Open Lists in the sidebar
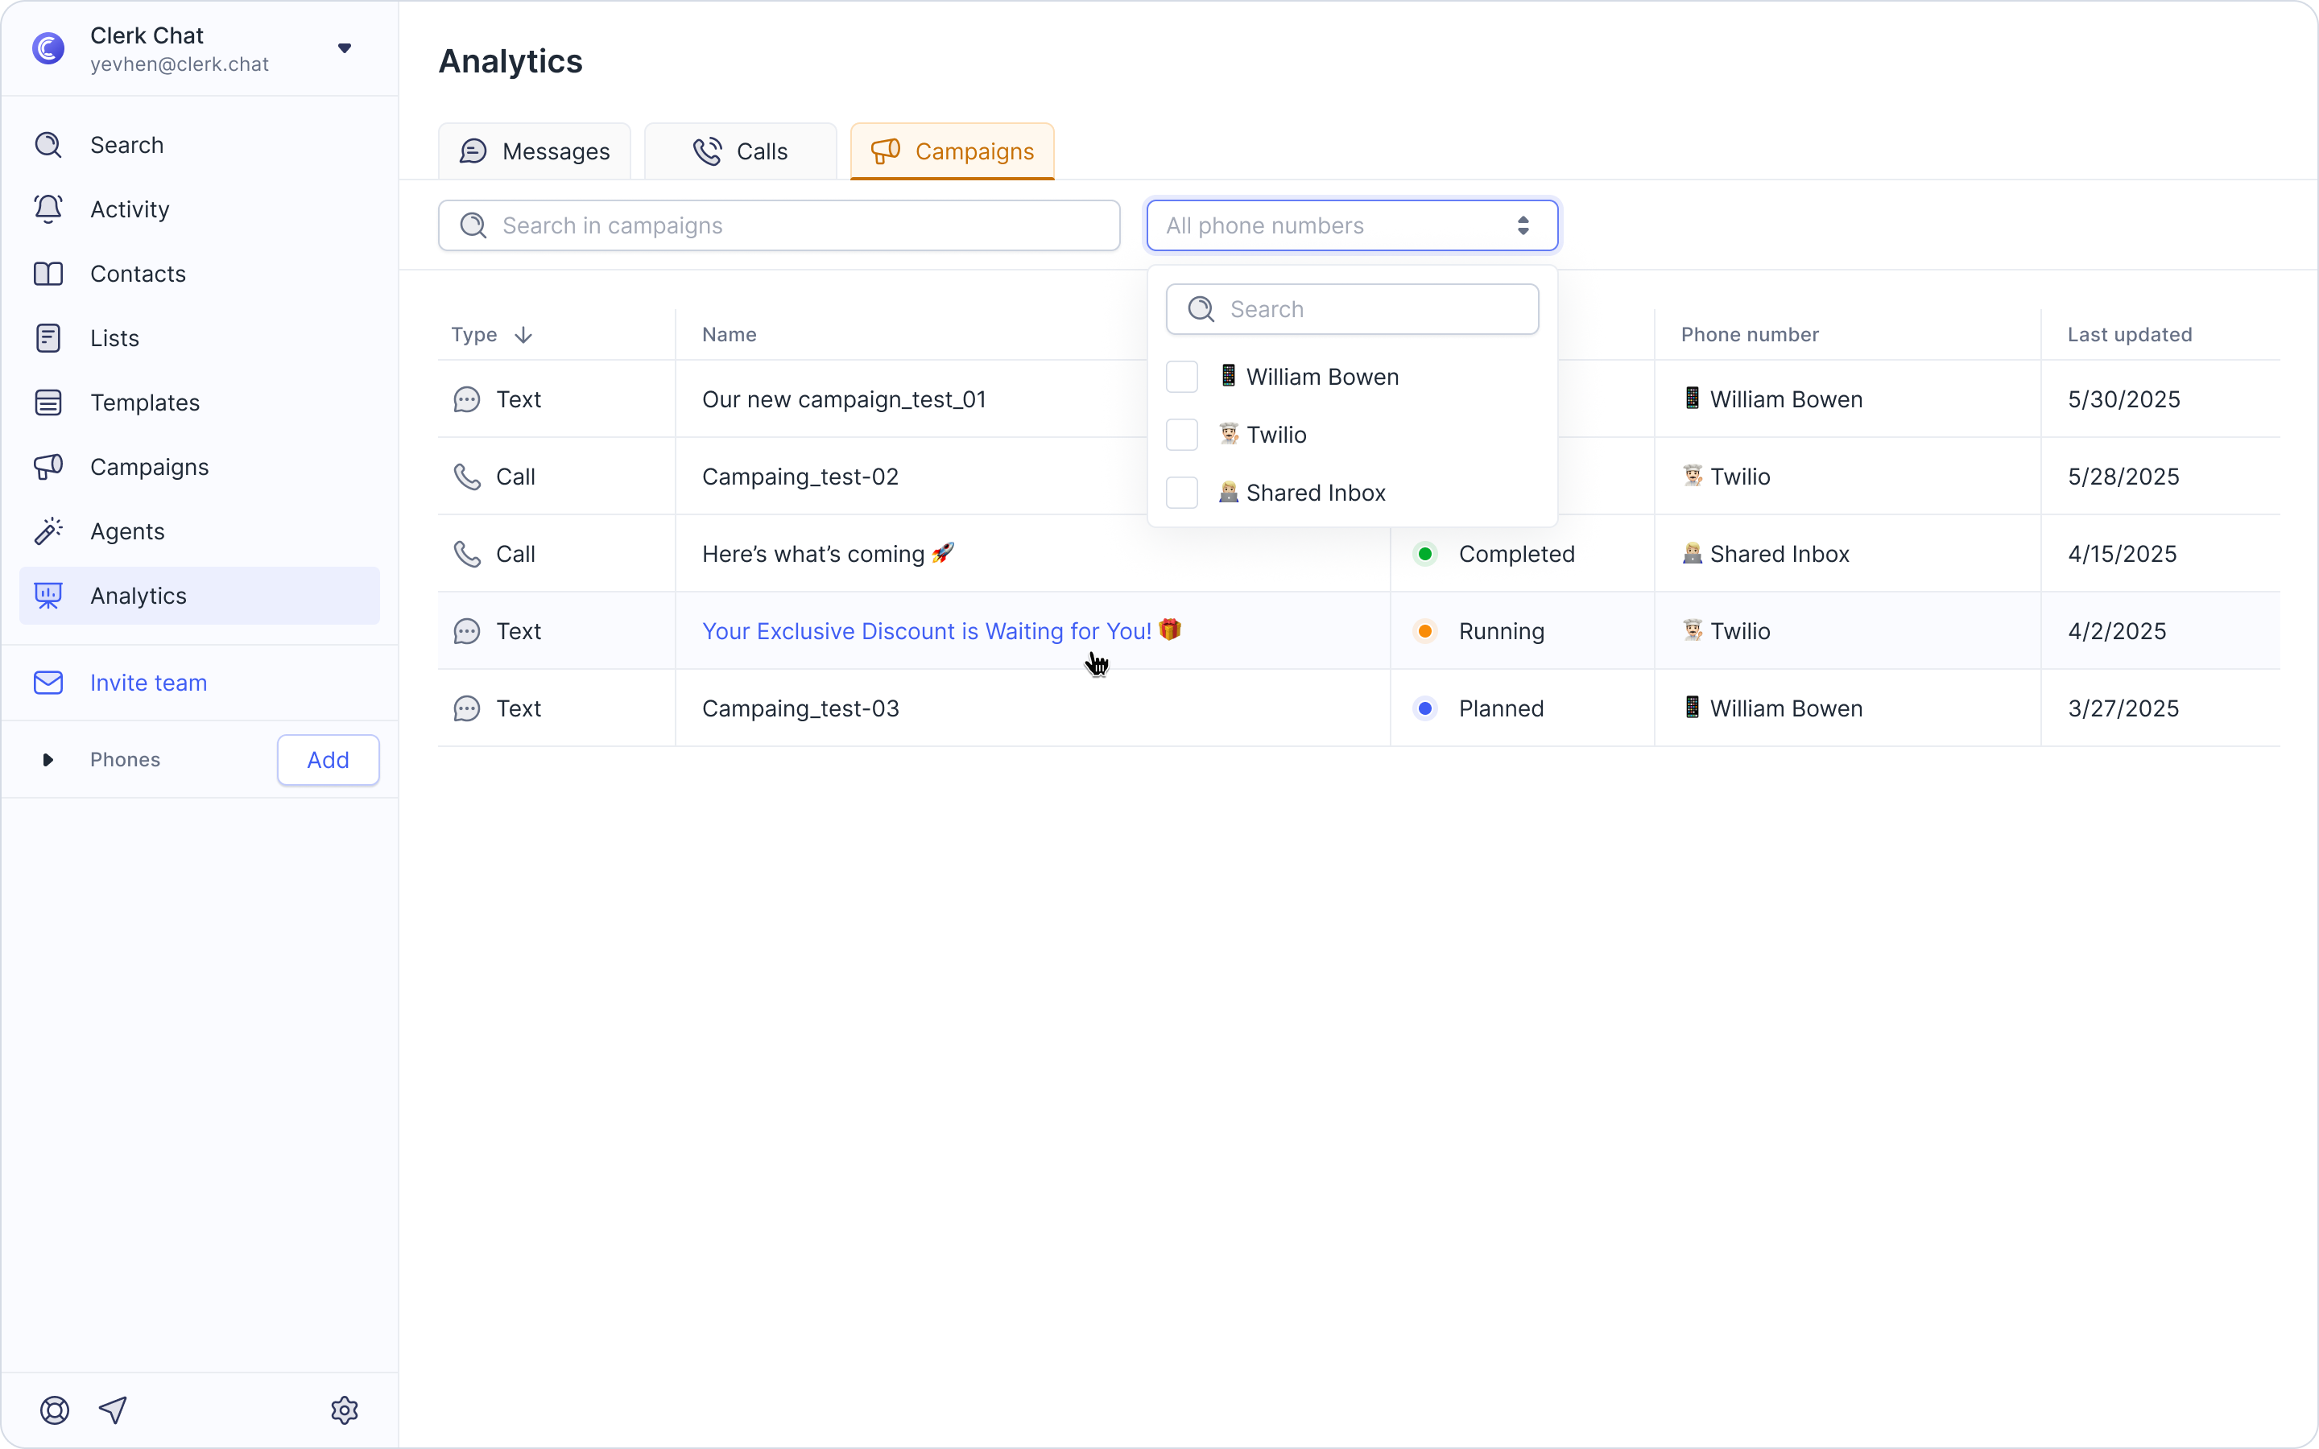This screenshot has width=2319, height=1449. coord(200,338)
